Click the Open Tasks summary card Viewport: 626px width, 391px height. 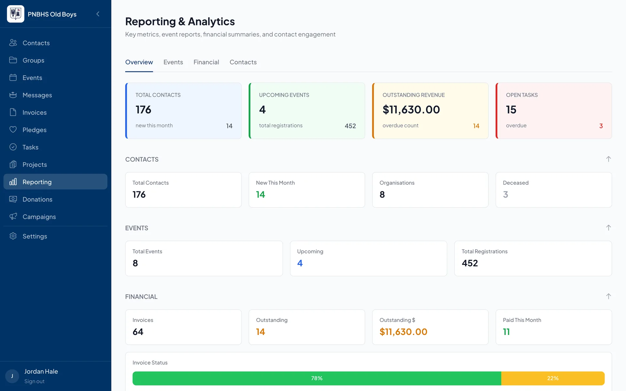pos(554,111)
